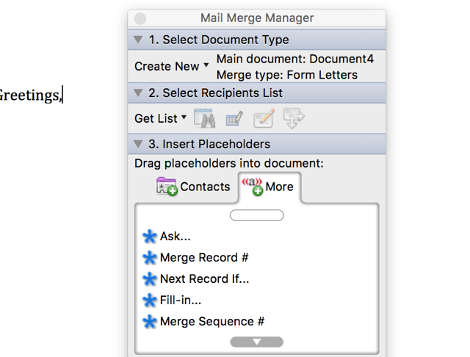Switch to the Contacts tab
Screen dimensions: 470x357
(x=193, y=187)
